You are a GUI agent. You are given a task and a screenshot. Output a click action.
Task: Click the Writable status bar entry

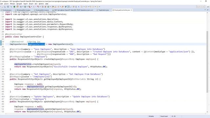[x=151, y=116]
